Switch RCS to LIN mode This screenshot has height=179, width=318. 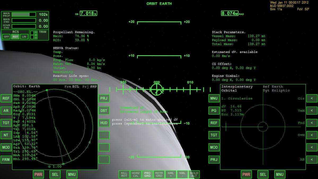coord(24,37)
